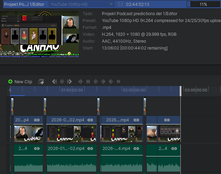Click the audio waveform of the 2026-01...-02.mp4 clip
The width and height of the screenshot is (221, 174).
click(72, 167)
